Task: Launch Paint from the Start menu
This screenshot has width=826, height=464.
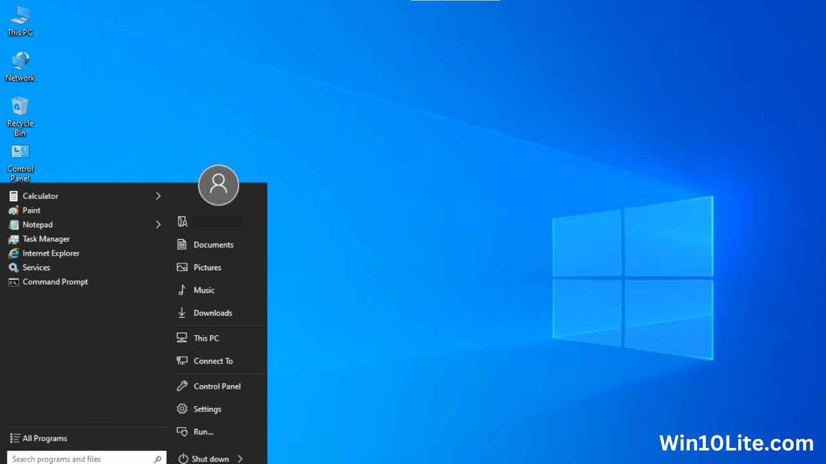Action: [x=31, y=210]
